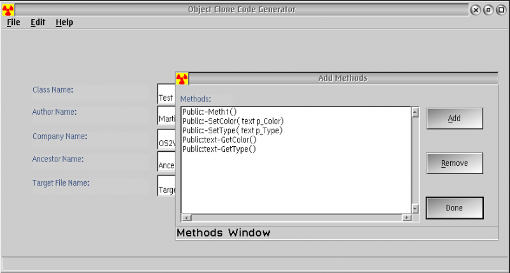Select the SetColor( text p_Color) method row
Image resolution: width=510 pixels, height=273 pixels.
296,121
